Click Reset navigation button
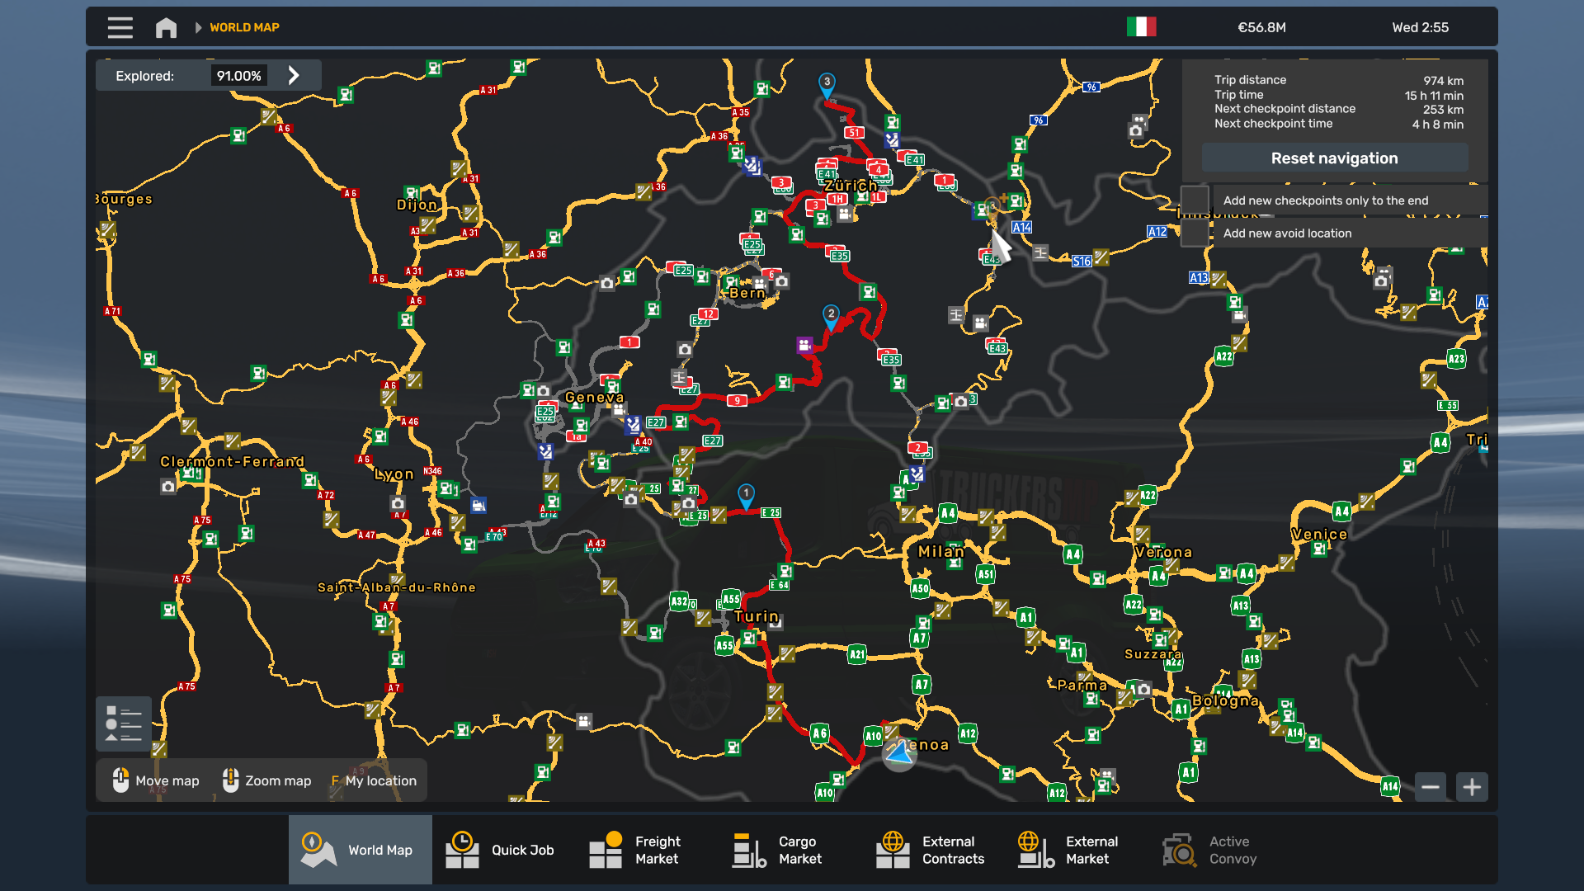 [x=1334, y=158]
